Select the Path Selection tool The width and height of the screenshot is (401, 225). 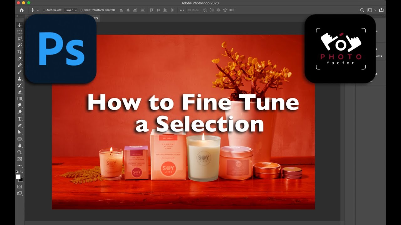pos(19,132)
